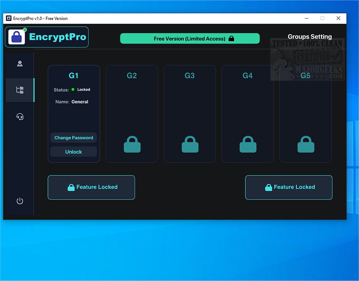The width and height of the screenshot is (359, 281).
Task: Click the G3 group title
Action: tap(189, 76)
